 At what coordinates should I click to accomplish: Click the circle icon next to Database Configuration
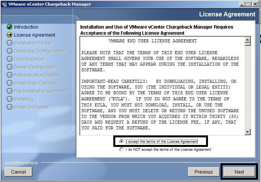(10, 51)
